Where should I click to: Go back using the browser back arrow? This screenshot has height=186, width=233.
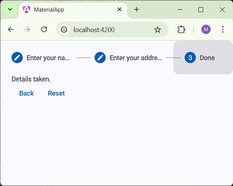pos(10,30)
